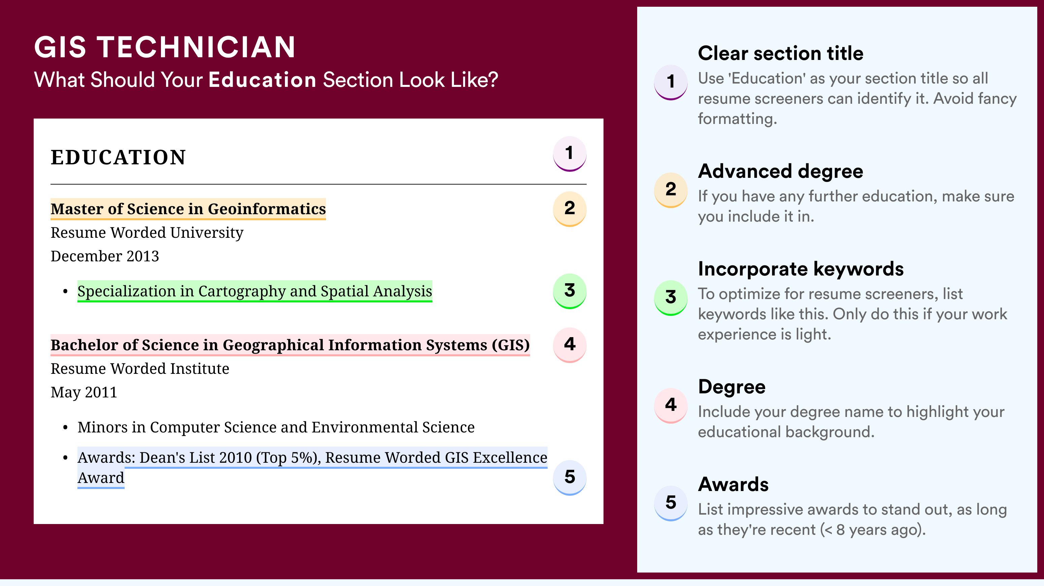Screen dimensions: 1044x586
Task: Click badge 2 next to Advanced degree tip
Action: click(671, 190)
